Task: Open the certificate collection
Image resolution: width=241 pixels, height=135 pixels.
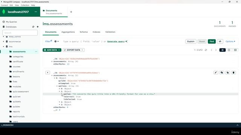Action: [18, 61]
